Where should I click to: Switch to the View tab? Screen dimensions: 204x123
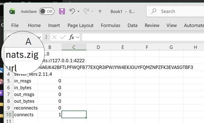click(x=172, y=25)
